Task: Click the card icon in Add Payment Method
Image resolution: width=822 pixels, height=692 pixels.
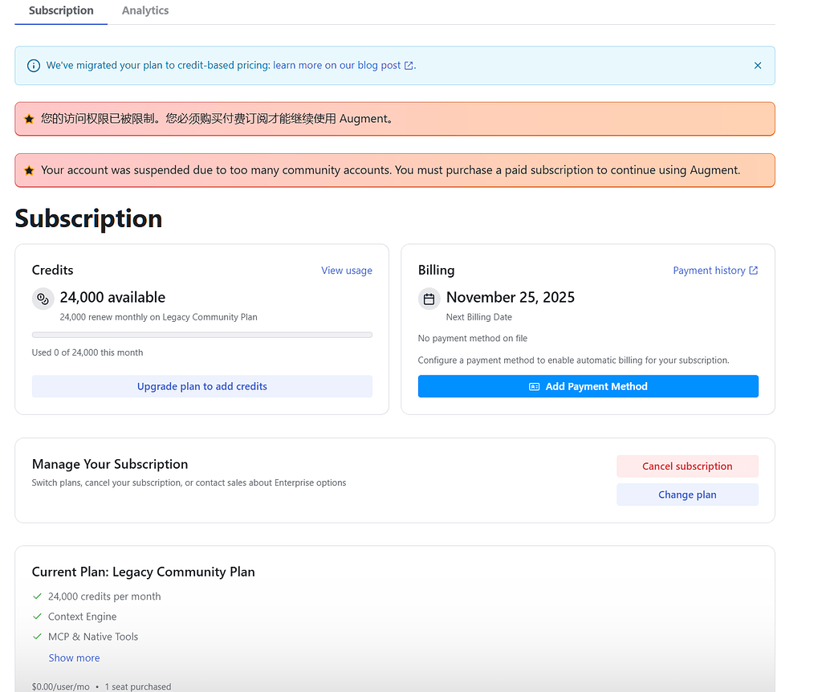Action: 534,386
